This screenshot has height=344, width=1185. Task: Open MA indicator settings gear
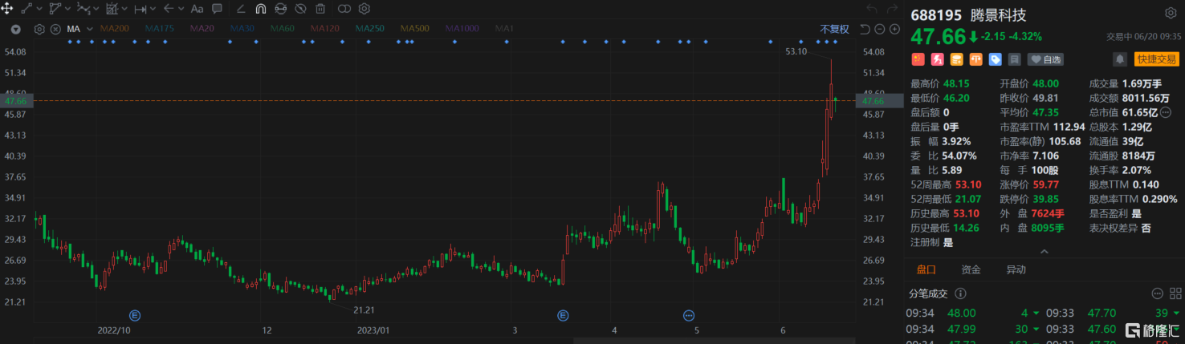click(39, 29)
